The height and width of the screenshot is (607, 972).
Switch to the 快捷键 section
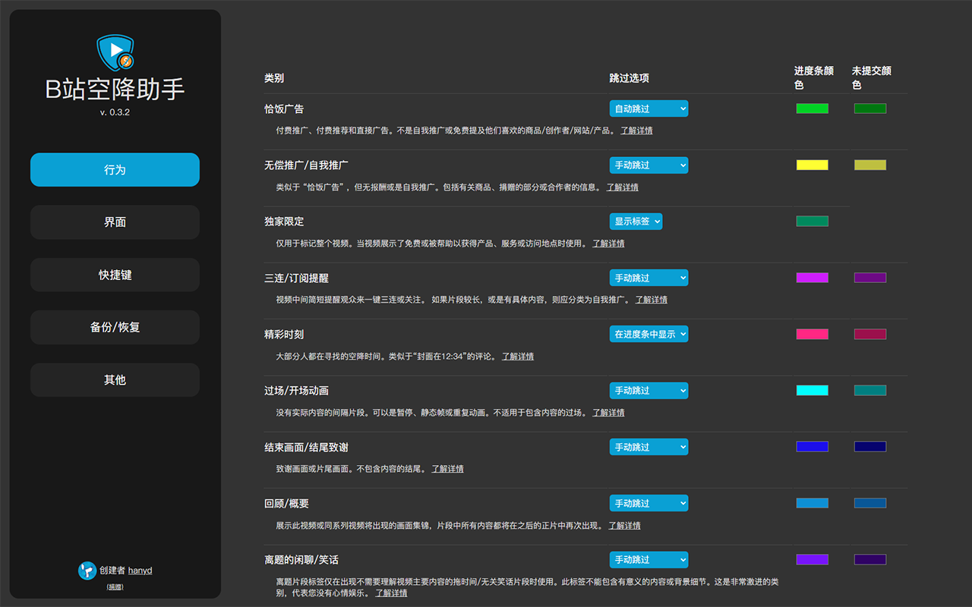coord(115,275)
